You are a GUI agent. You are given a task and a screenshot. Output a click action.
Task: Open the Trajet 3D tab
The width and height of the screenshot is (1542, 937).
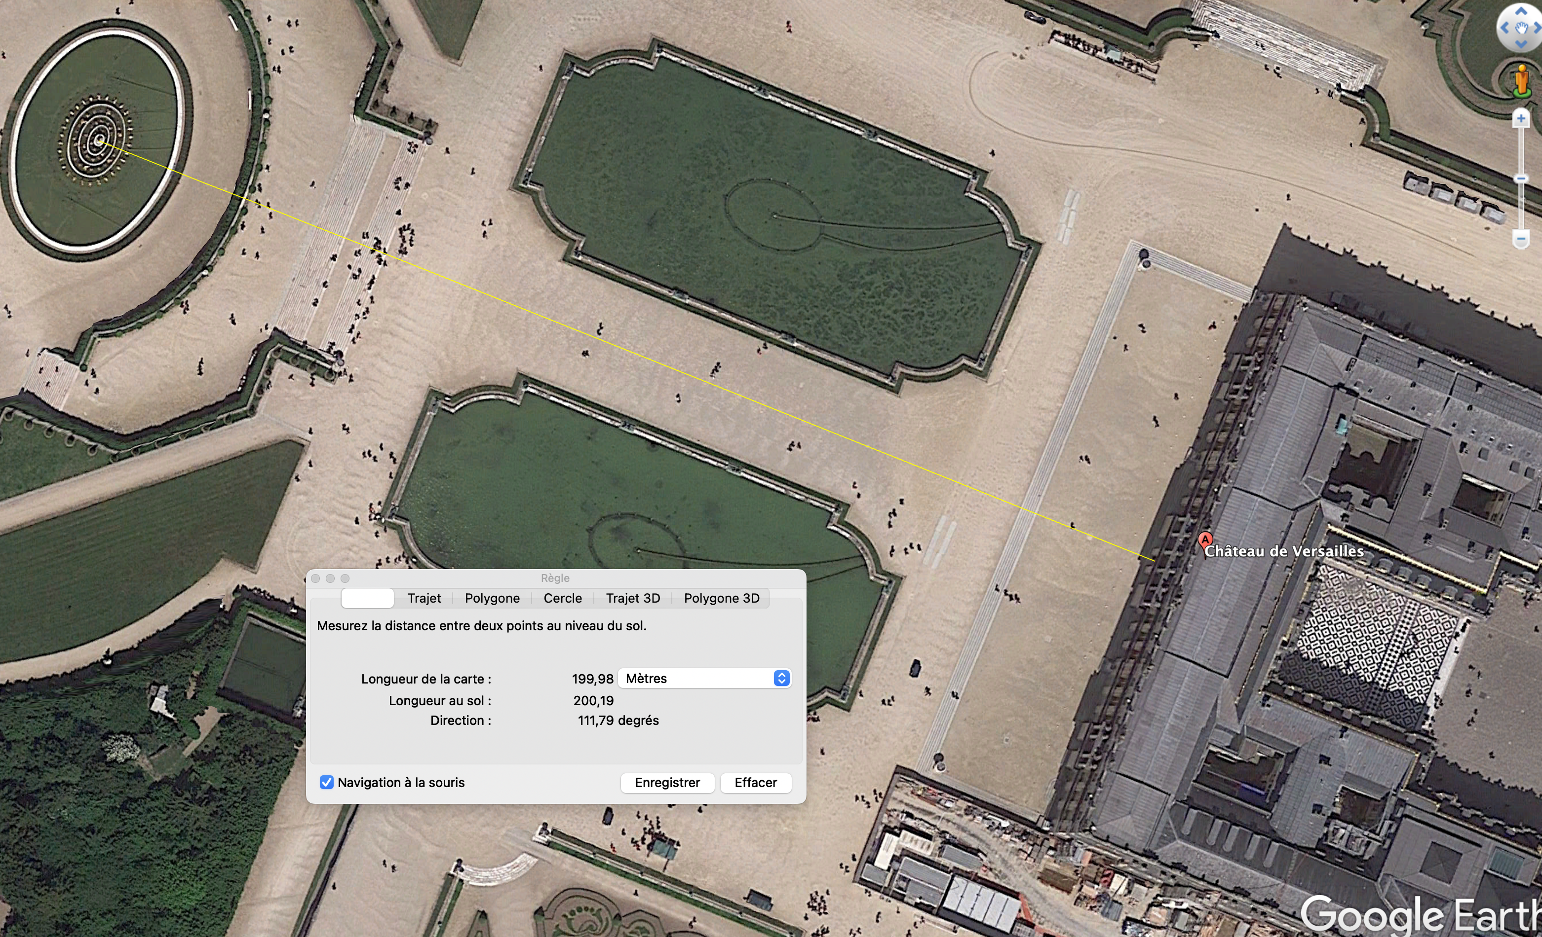click(633, 598)
